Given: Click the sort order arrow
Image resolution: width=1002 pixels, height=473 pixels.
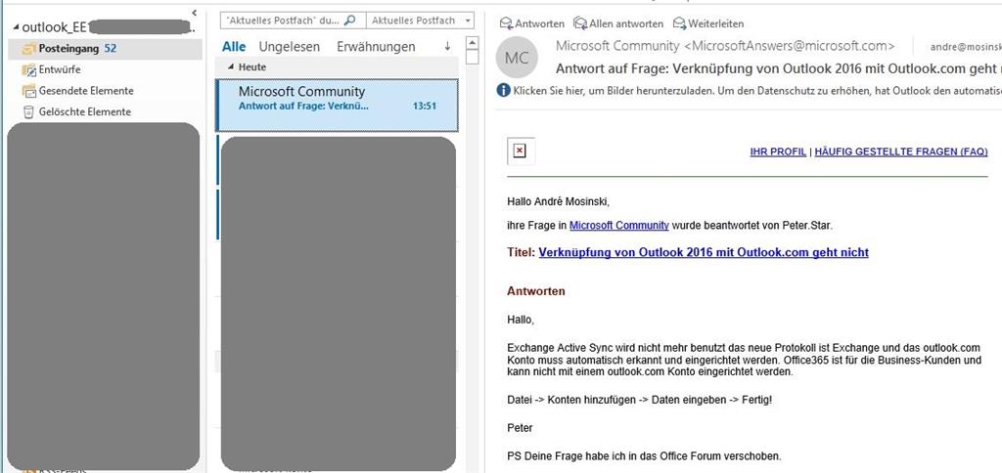Looking at the screenshot, I should (x=447, y=46).
